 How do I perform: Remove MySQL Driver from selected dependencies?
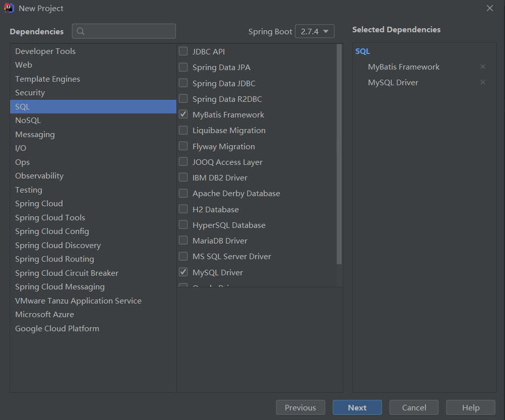(x=482, y=83)
